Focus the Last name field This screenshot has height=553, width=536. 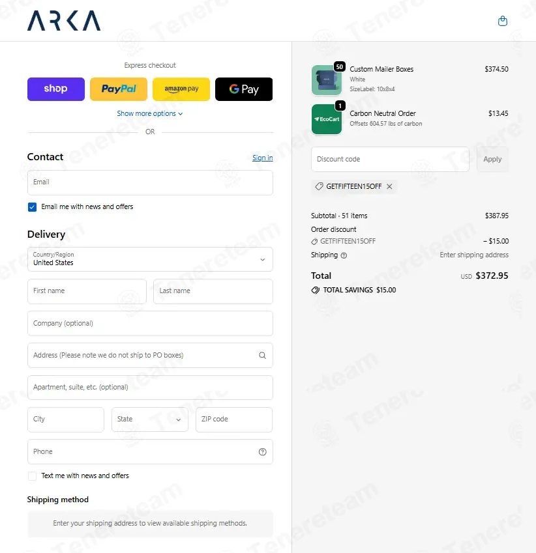coord(213,291)
